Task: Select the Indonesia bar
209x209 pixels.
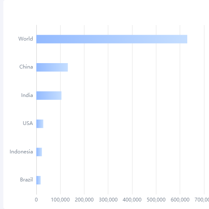Action: (x=39, y=152)
